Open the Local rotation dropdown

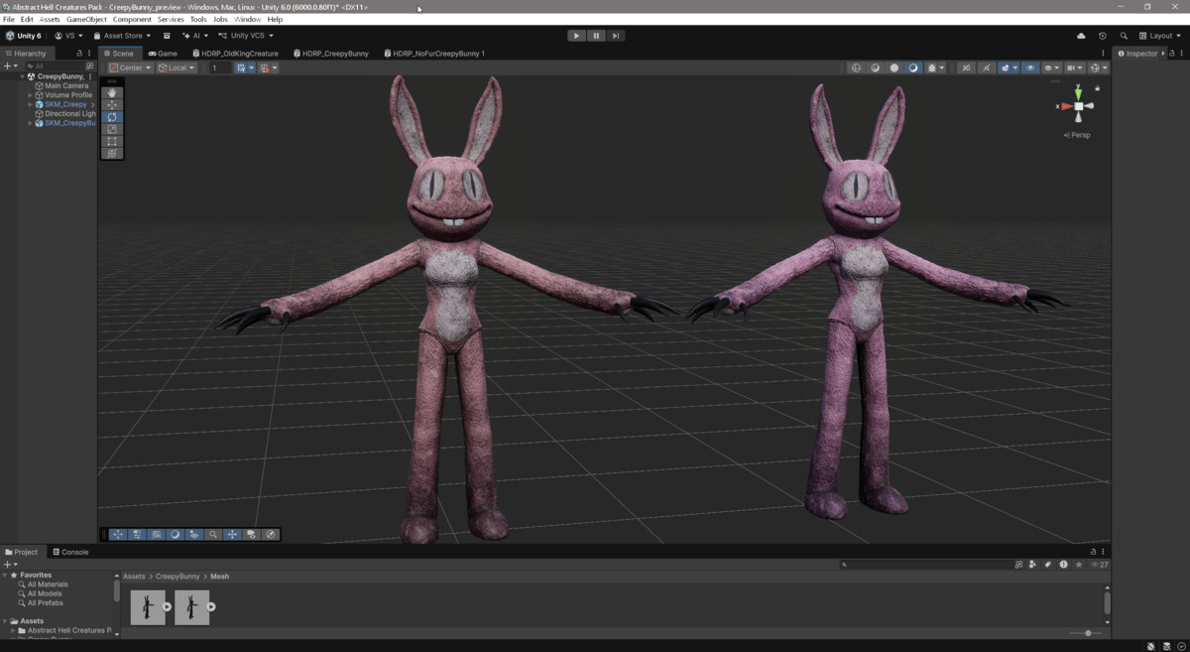coord(177,67)
